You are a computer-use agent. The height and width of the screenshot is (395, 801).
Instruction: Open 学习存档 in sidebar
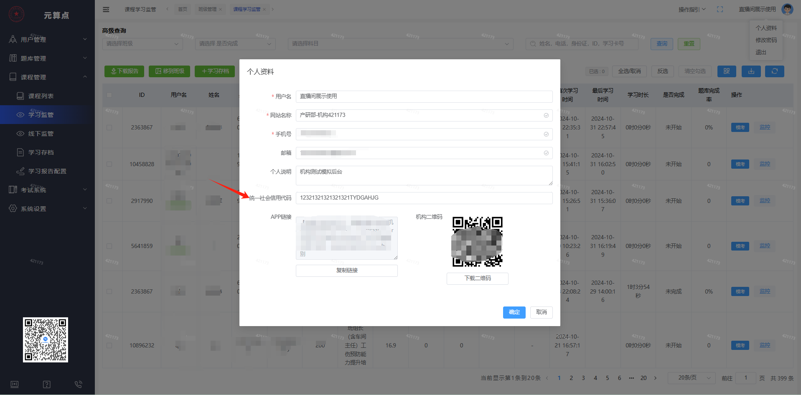click(47, 152)
